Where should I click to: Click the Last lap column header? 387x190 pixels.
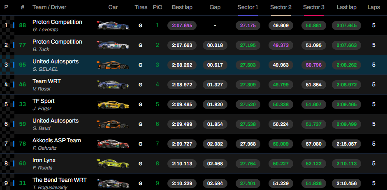point(347,7)
